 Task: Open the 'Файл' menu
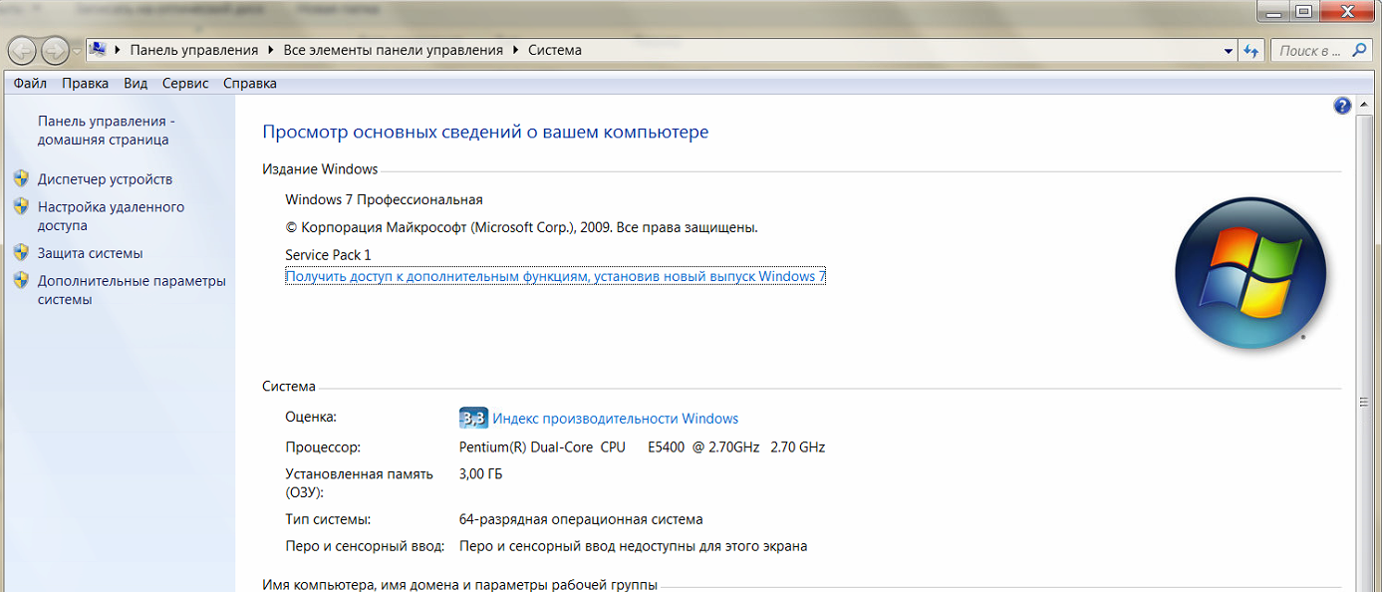(31, 84)
